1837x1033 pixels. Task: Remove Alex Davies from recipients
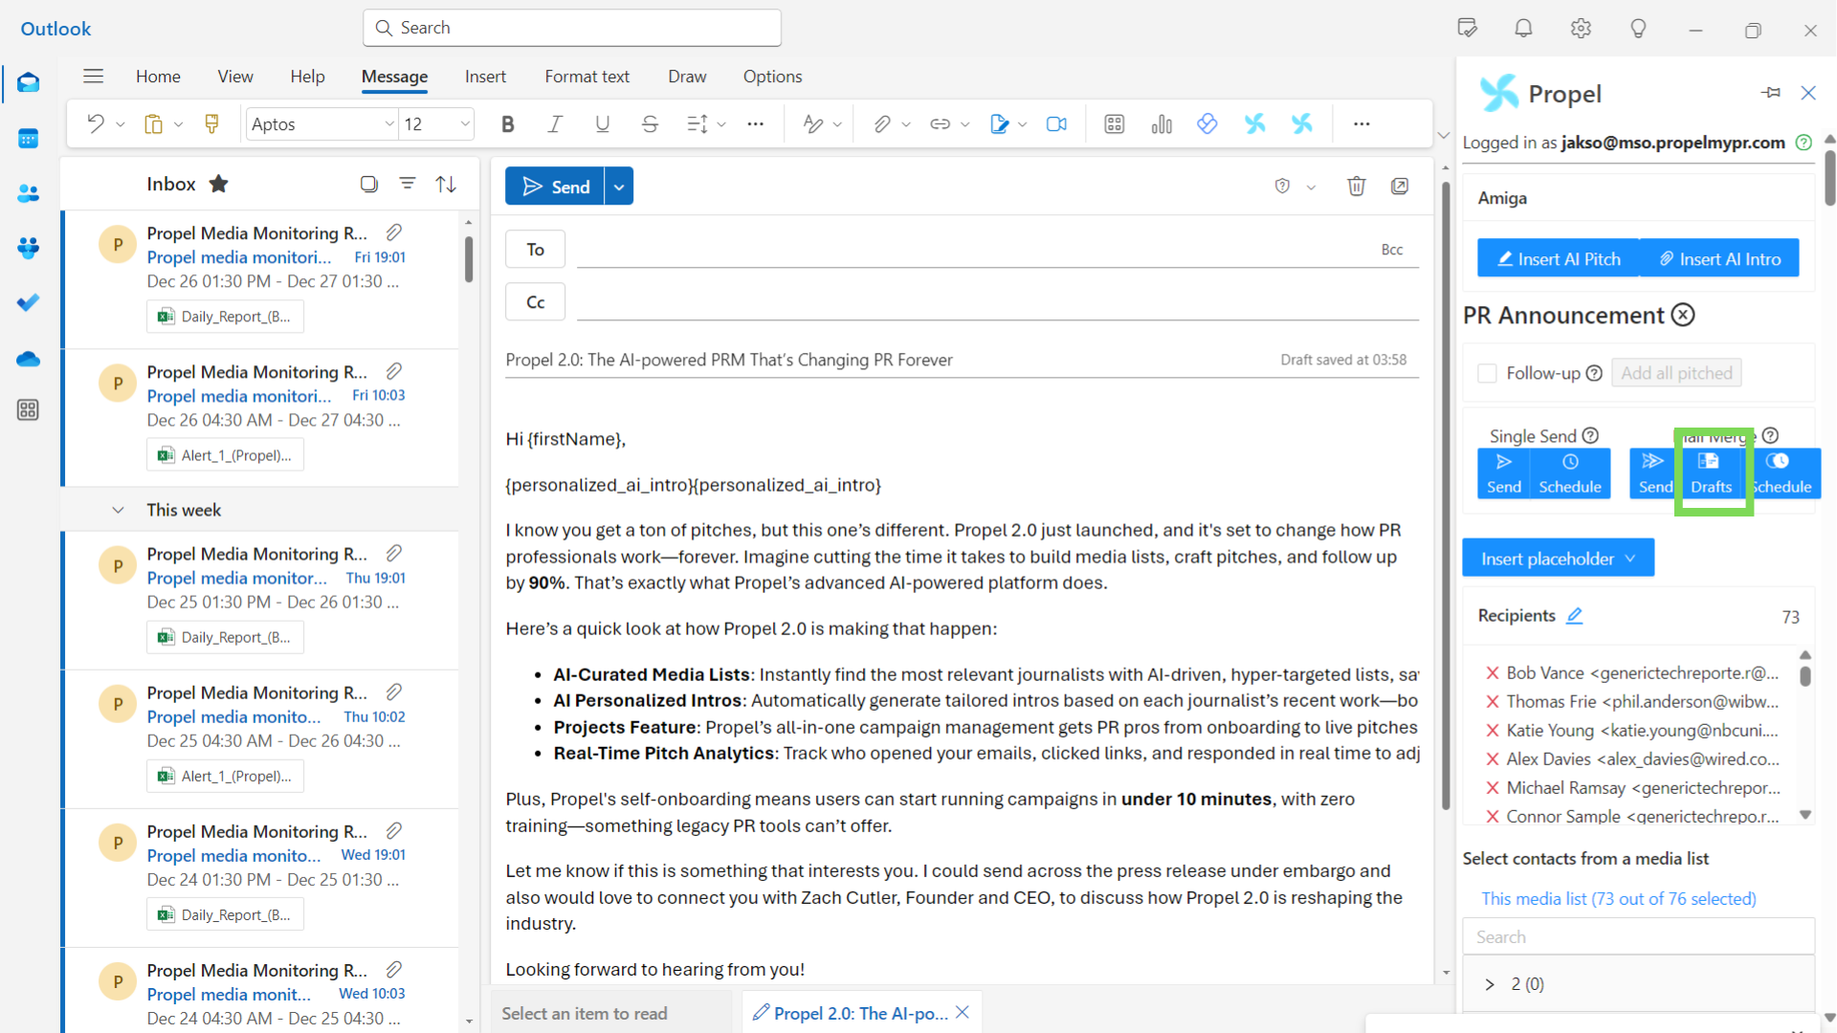click(1492, 759)
